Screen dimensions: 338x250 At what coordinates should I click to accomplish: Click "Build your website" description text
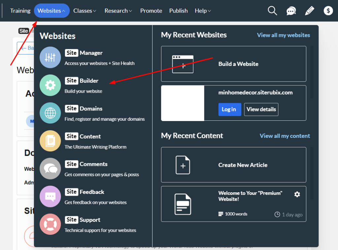pos(83,91)
